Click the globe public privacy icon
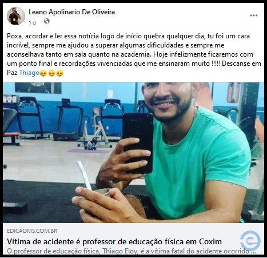The image size is (267, 258). (47, 21)
